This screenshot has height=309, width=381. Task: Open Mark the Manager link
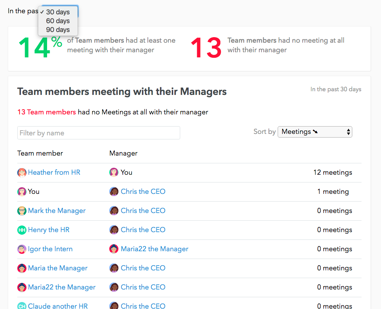[57, 211]
